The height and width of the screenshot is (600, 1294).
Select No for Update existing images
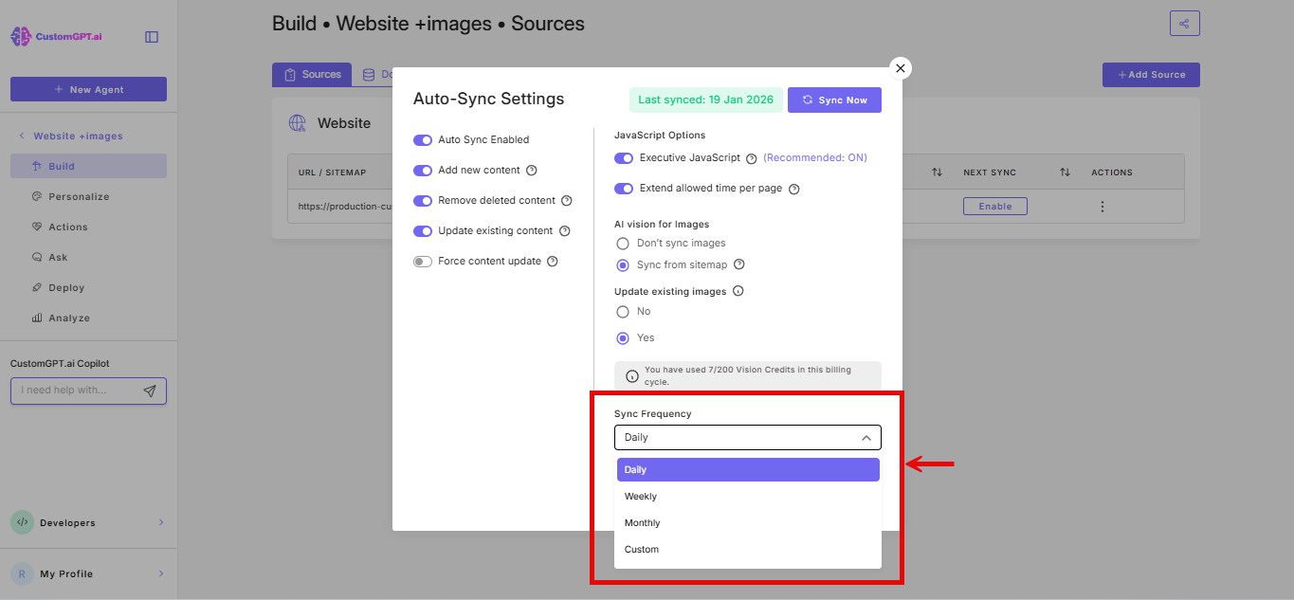[623, 312]
